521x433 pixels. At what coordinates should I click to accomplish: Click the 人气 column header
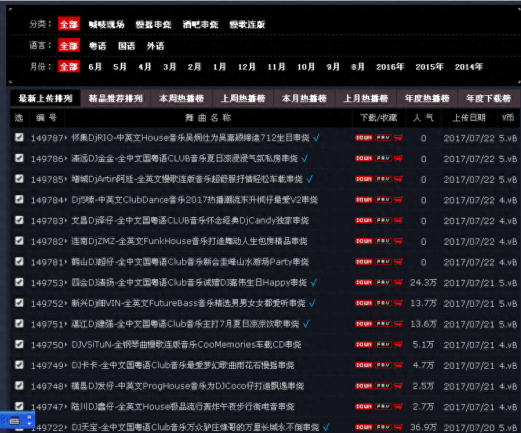423,117
